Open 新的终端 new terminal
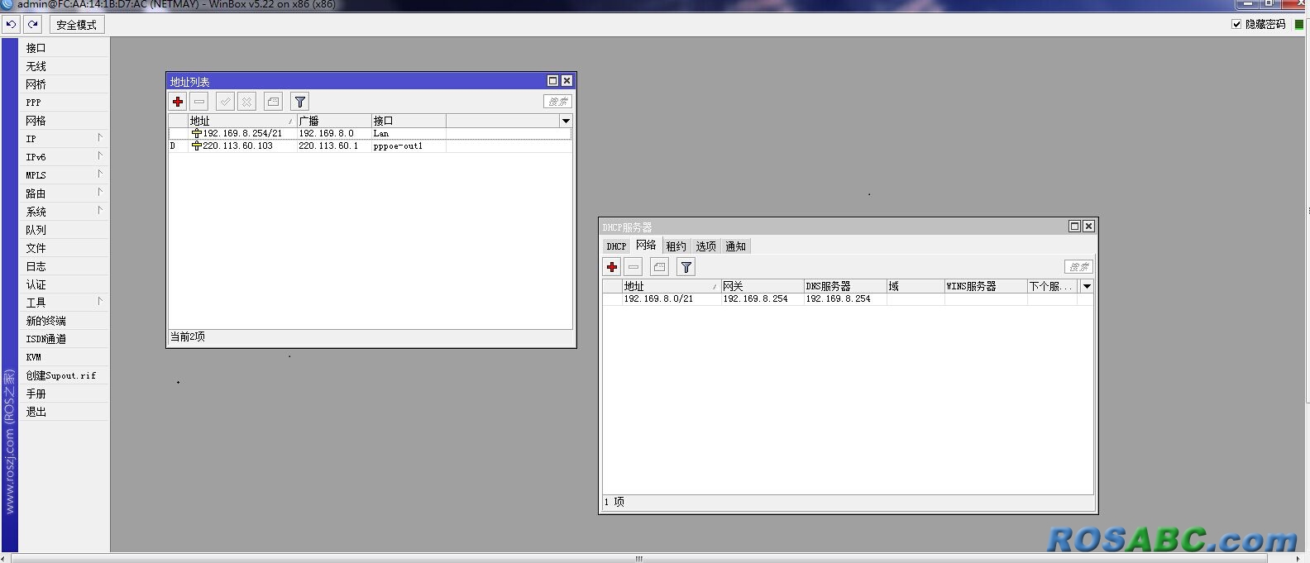 coord(65,321)
